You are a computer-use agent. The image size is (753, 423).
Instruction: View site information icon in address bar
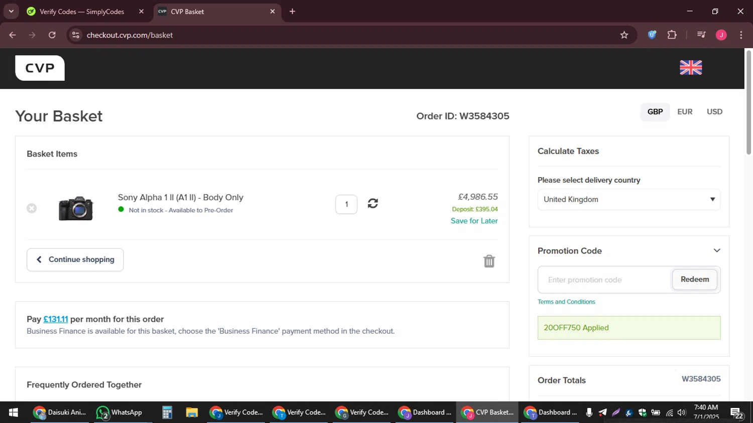(x=76, y=35)
